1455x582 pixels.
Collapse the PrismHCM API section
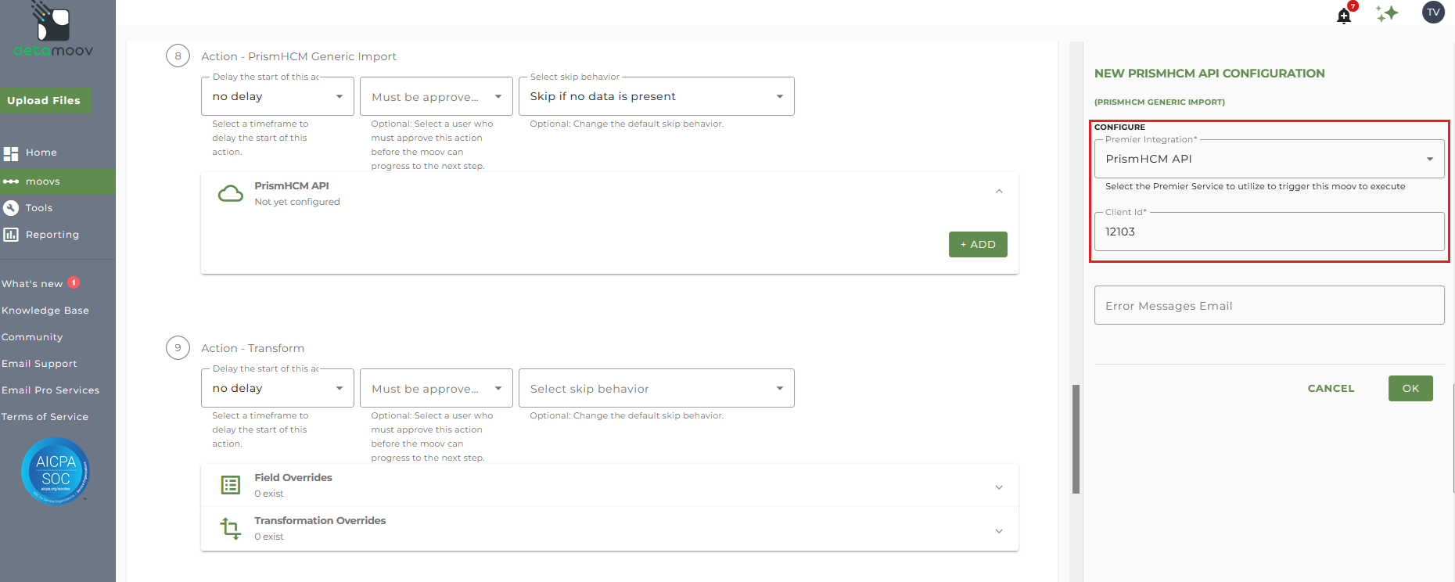tap(999, 192)
